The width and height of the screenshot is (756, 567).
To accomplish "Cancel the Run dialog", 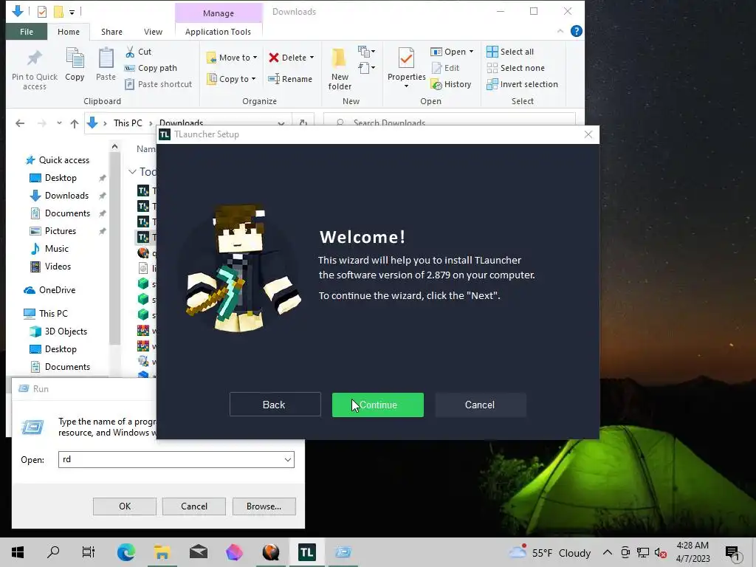I will 194,506.
